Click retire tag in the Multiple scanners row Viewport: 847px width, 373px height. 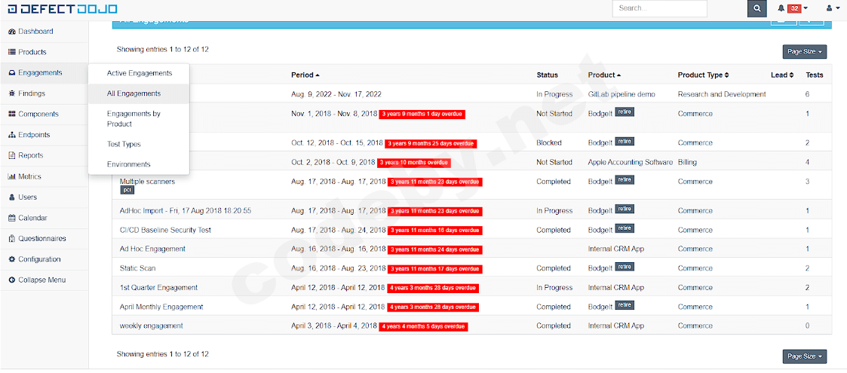[625, 180]
